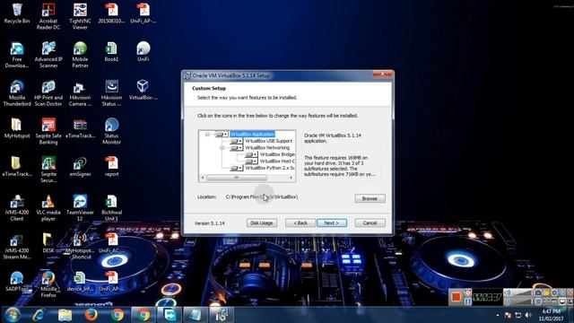Select the Mozilla Firefox desktop icon

[48, 284]
